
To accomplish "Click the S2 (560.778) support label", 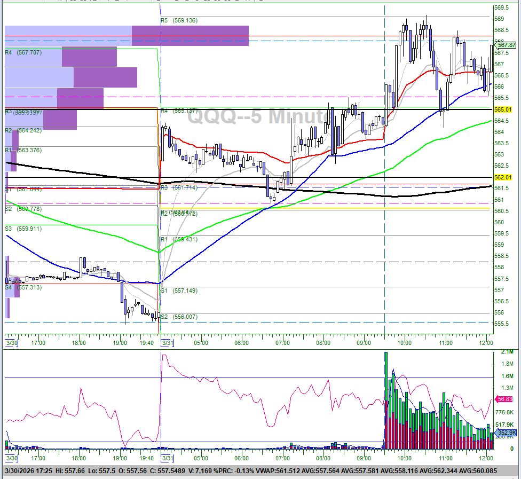I will click(23, 209).
